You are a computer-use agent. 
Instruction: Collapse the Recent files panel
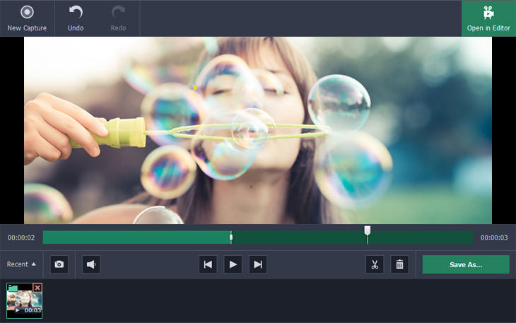coord(21,264)
